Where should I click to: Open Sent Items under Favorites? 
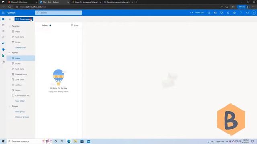(20, 37)
